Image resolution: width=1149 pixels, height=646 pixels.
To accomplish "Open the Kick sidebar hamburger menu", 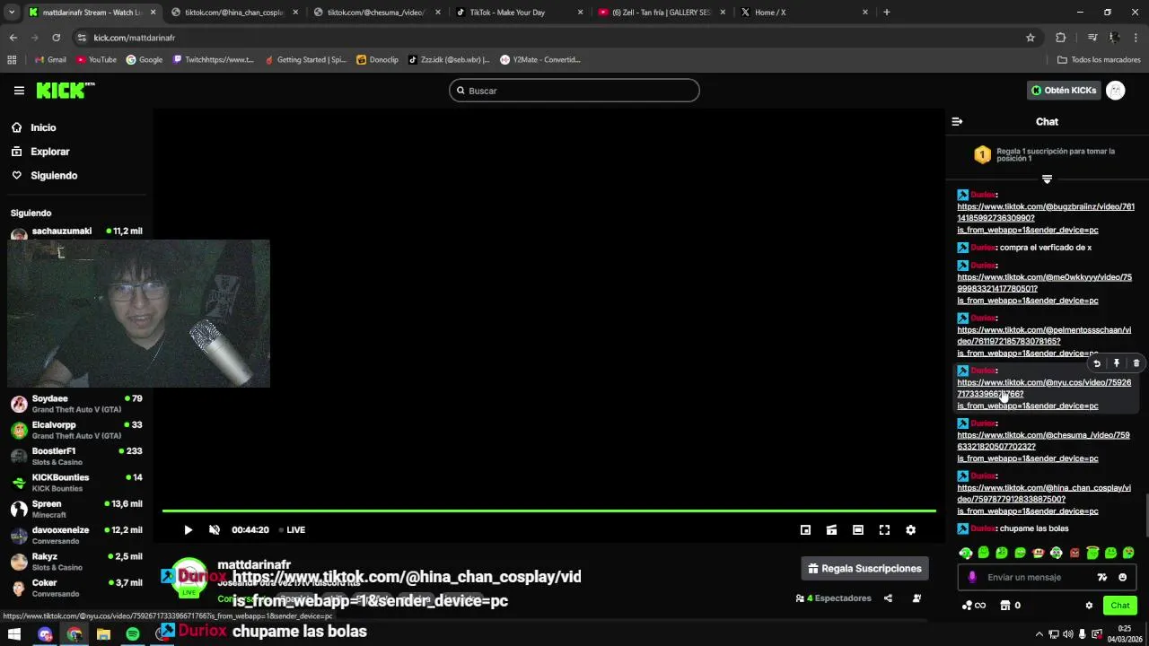I will coord(19,91).
